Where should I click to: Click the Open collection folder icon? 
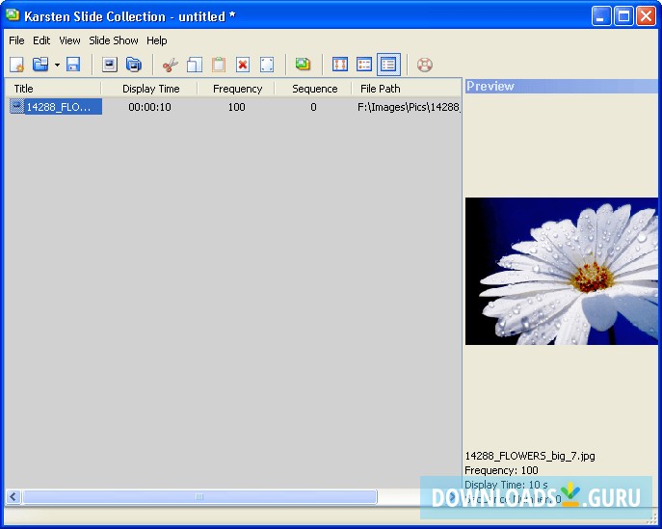click(x=40, y=65)
